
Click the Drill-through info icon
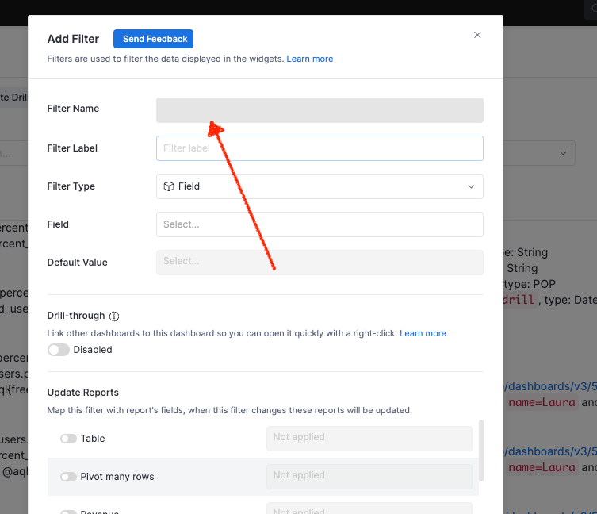(x=114, y=316)
